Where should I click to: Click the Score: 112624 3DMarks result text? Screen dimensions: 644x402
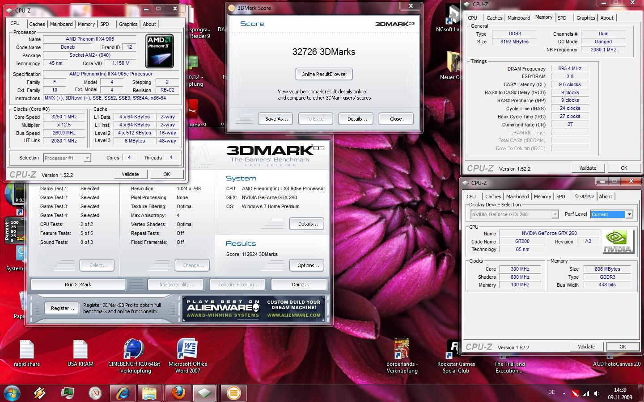[252, 254]
